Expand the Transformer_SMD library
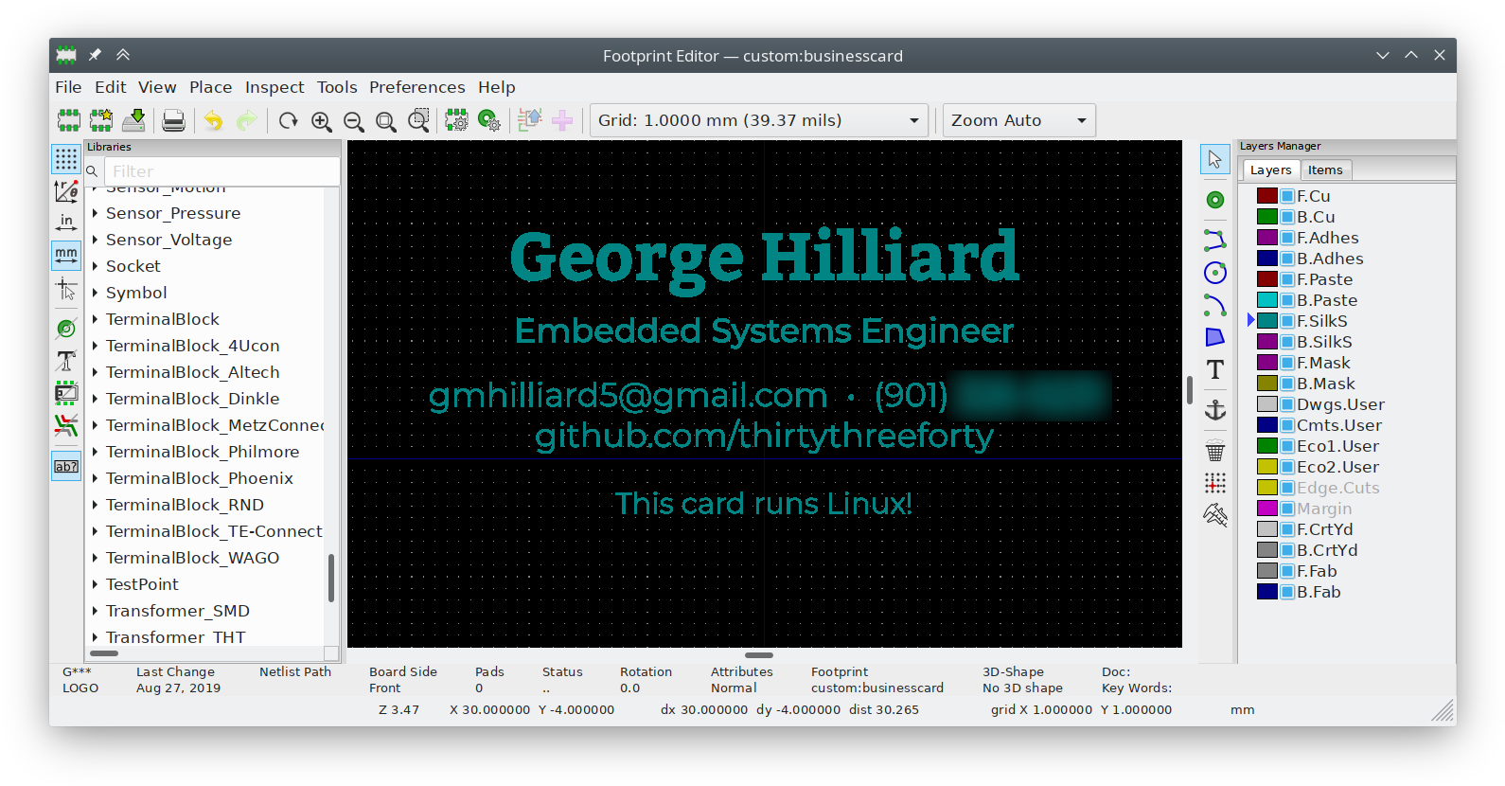Image resolution: width=1505 pixels, height=786 pixels. [95, 611]
